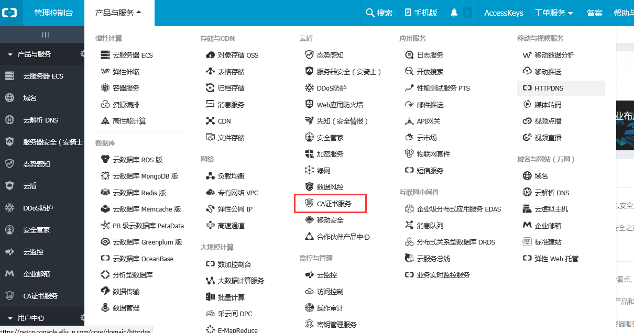634x333 pixels.
Task: Click the PB 级云数据库 PetaData icon
Action: 104,226
